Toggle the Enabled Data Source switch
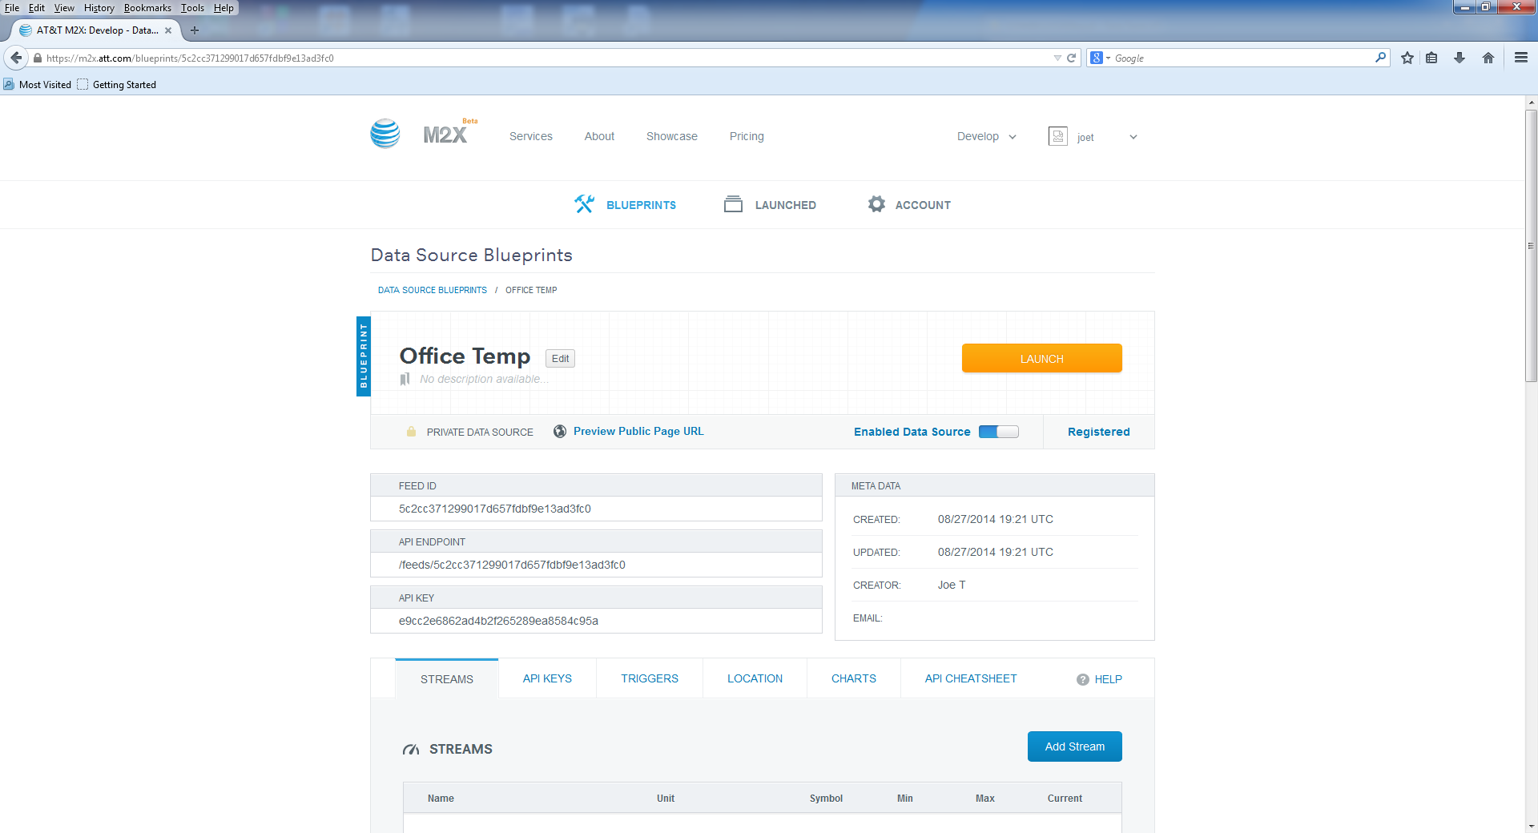The width and height of the screenshot is (1538, 833). click(x=998, y=432)
